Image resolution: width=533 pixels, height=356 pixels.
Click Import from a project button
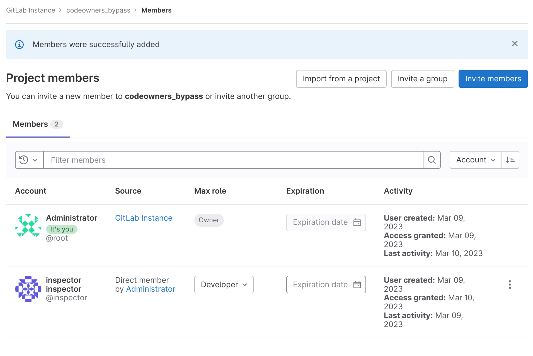click(x=341, y=79)
